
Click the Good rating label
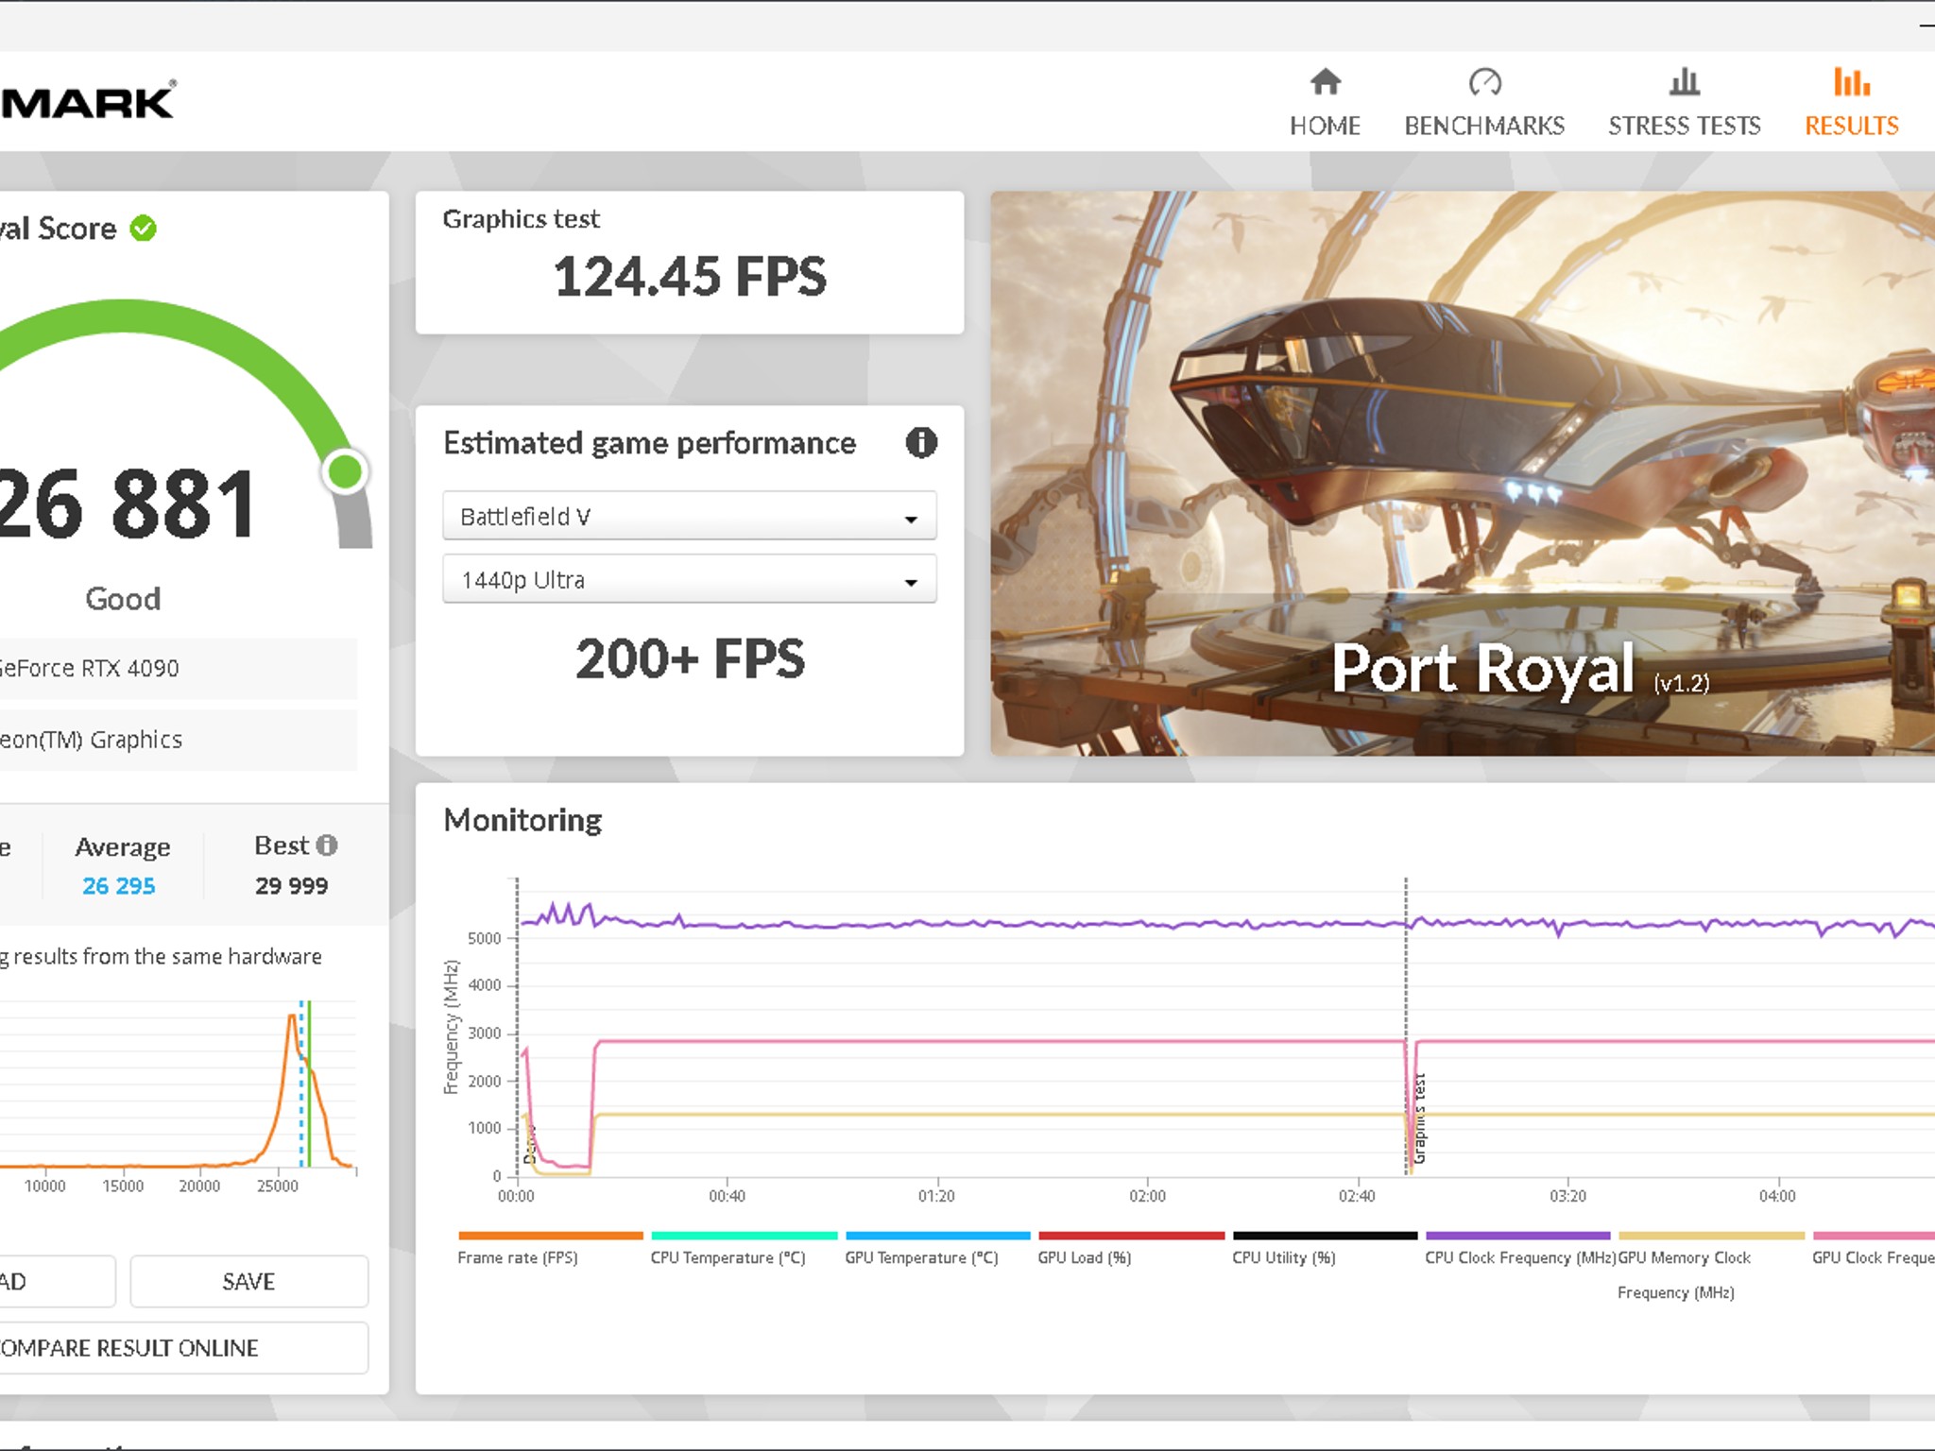pos(123,599)
